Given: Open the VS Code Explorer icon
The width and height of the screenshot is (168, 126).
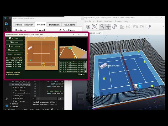Looking at the screenshot, I should [6, 23].
